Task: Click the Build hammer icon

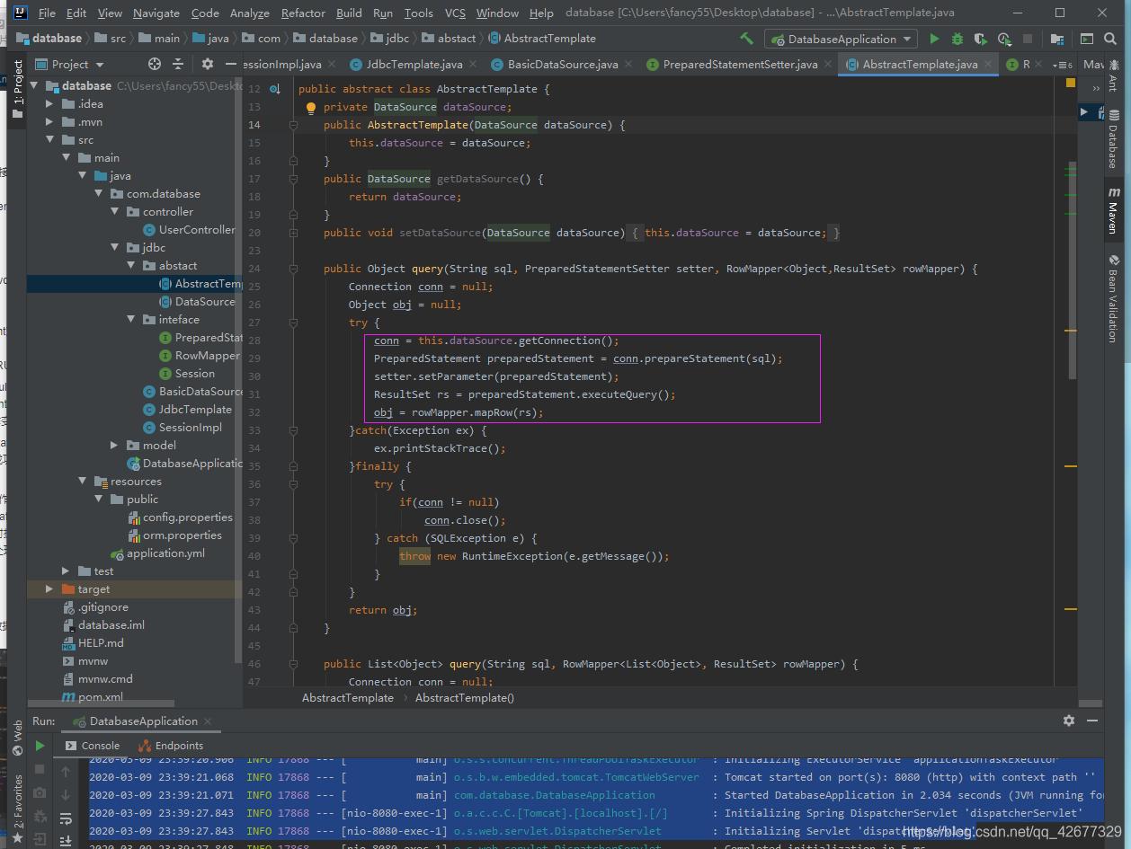Action: click(x=746, y=39)
